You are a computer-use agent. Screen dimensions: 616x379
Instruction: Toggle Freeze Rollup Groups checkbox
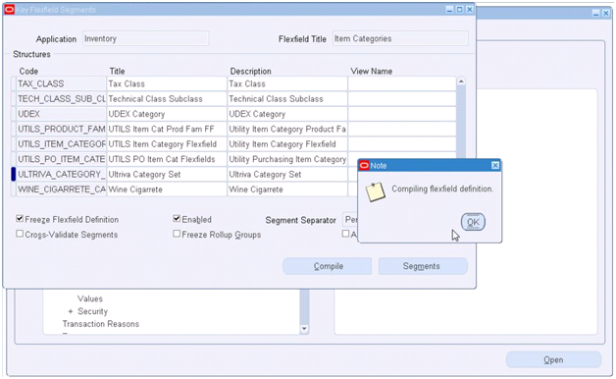click(x=177, y=234)
